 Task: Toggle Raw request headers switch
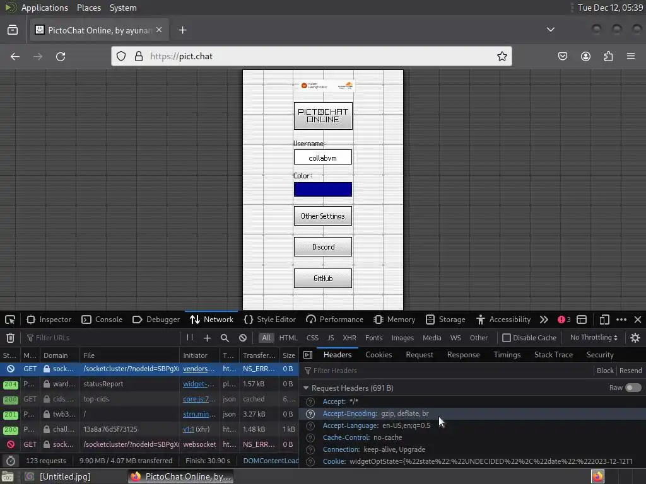pos(633,388)
